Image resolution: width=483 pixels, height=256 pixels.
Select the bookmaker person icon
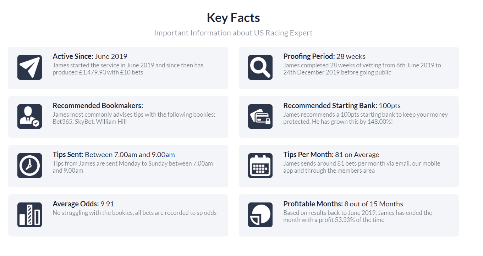[x=29, y=116]
